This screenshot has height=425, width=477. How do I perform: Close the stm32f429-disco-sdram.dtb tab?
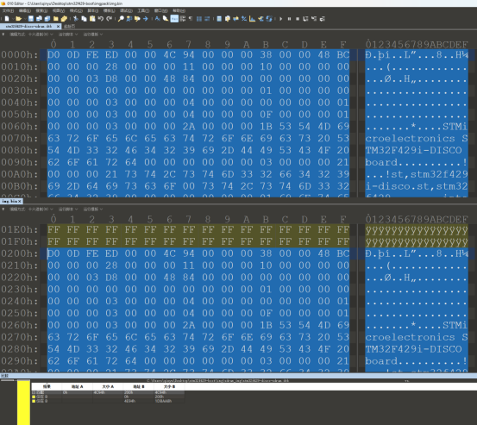(x=58, y=27)
